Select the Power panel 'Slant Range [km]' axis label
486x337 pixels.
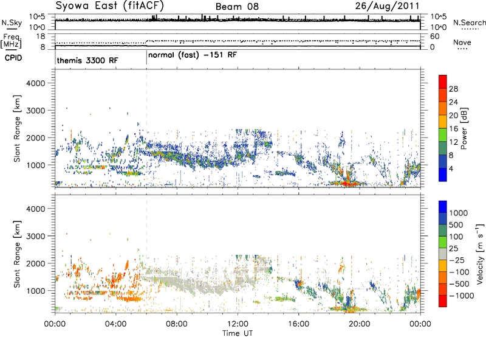(17, 128)
